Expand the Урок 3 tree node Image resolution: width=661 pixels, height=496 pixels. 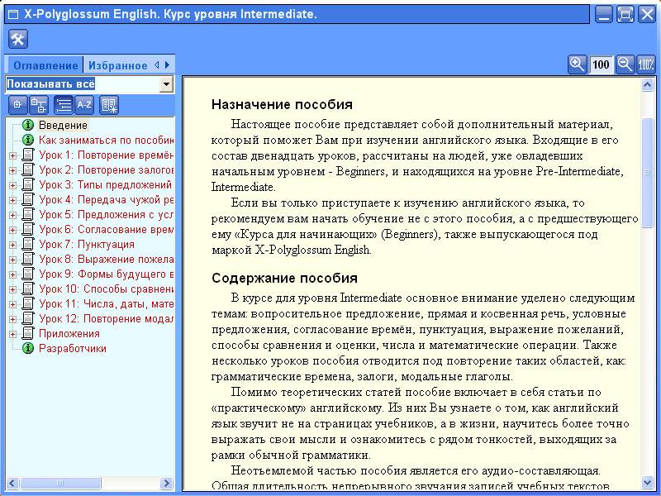[12, 185]
